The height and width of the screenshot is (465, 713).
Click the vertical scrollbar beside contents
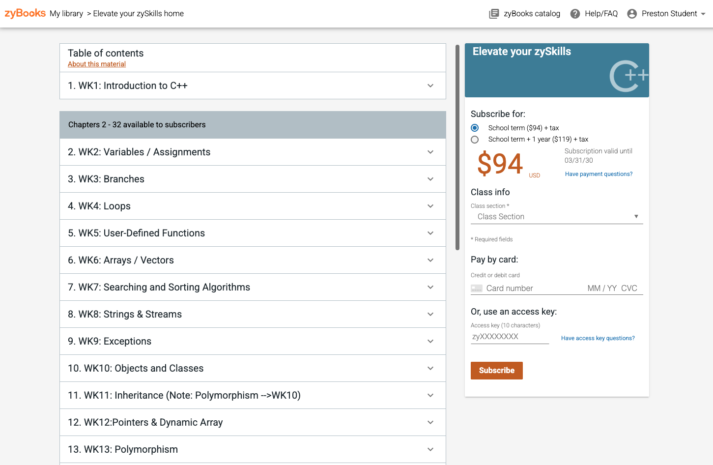[x=457, y=147]
